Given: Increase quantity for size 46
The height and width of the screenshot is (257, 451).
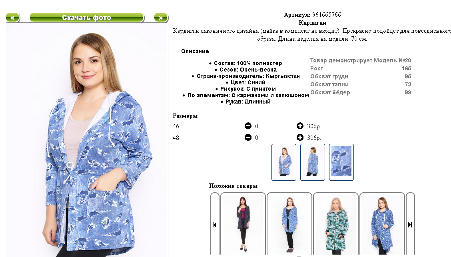Looking at the screenshot, I should click(x=300, y=126).
